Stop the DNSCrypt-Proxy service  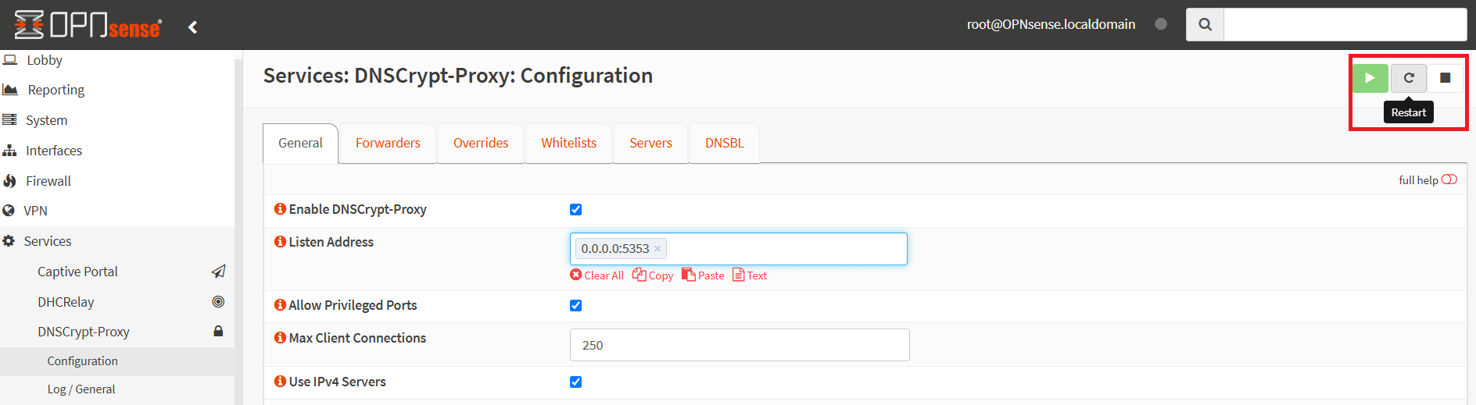pyautogui.click(x=1445, y=78)
